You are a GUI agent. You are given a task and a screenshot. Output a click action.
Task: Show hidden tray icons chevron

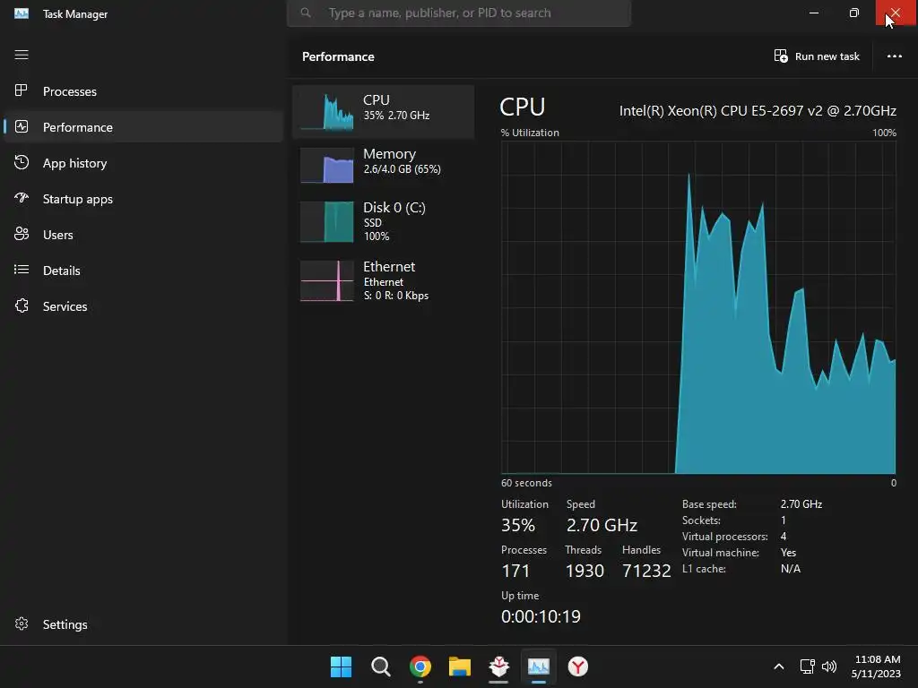point(779,666)
